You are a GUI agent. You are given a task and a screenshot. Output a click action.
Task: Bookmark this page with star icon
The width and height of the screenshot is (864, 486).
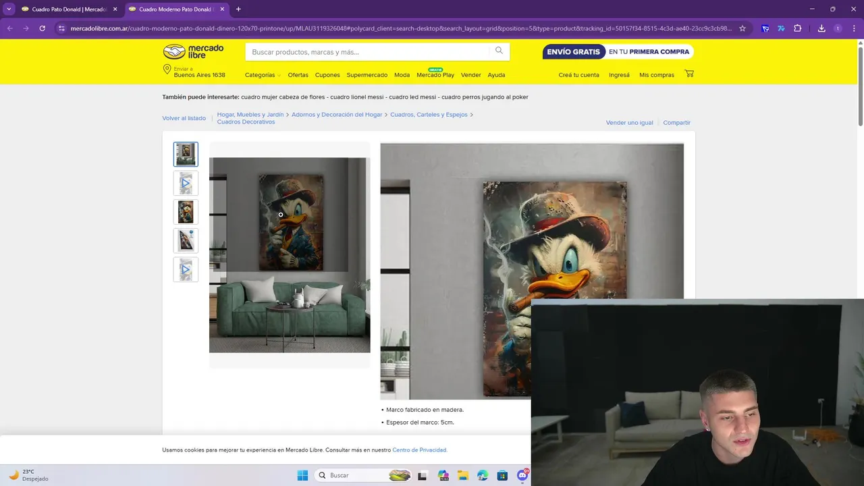pos(742,28)
